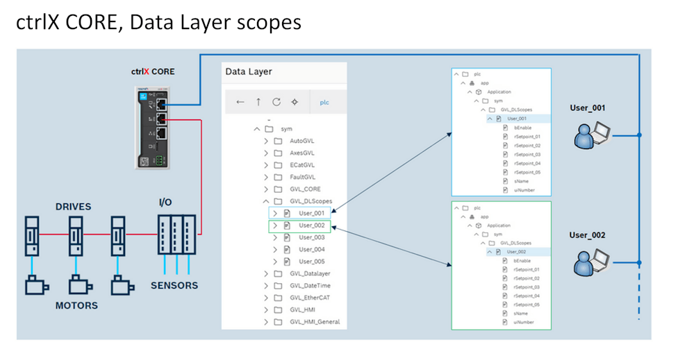Expand the User_005 node
694x349 pixels.
click(275, 262)
